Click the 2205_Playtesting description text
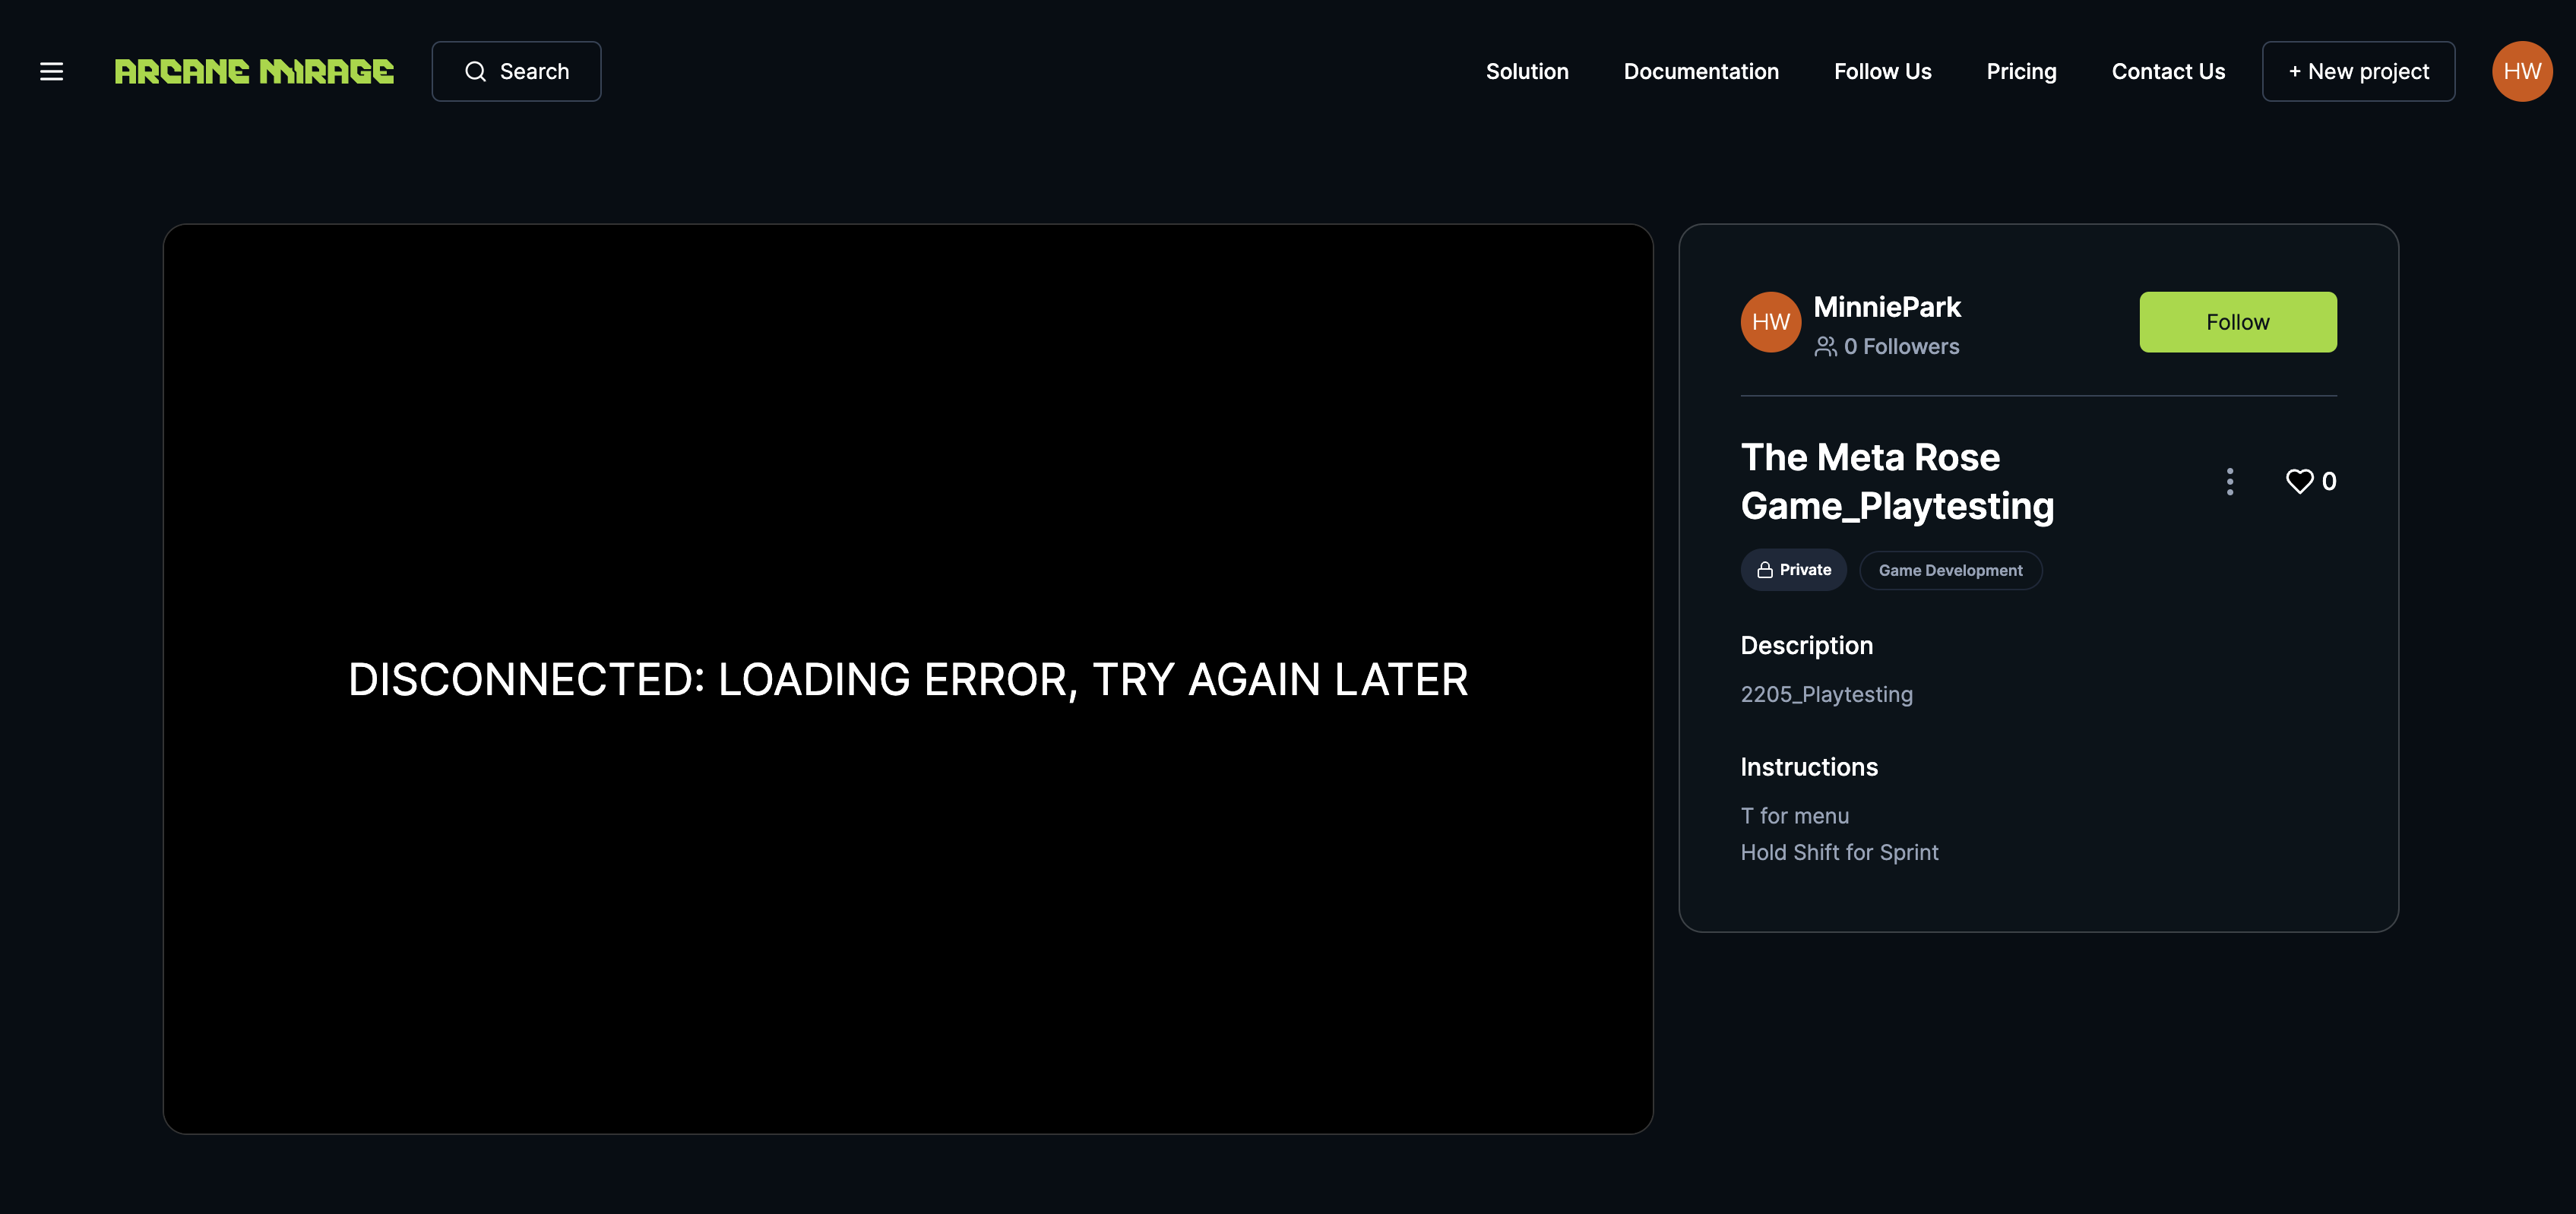2576x1214 pixels. point(1826,694)
